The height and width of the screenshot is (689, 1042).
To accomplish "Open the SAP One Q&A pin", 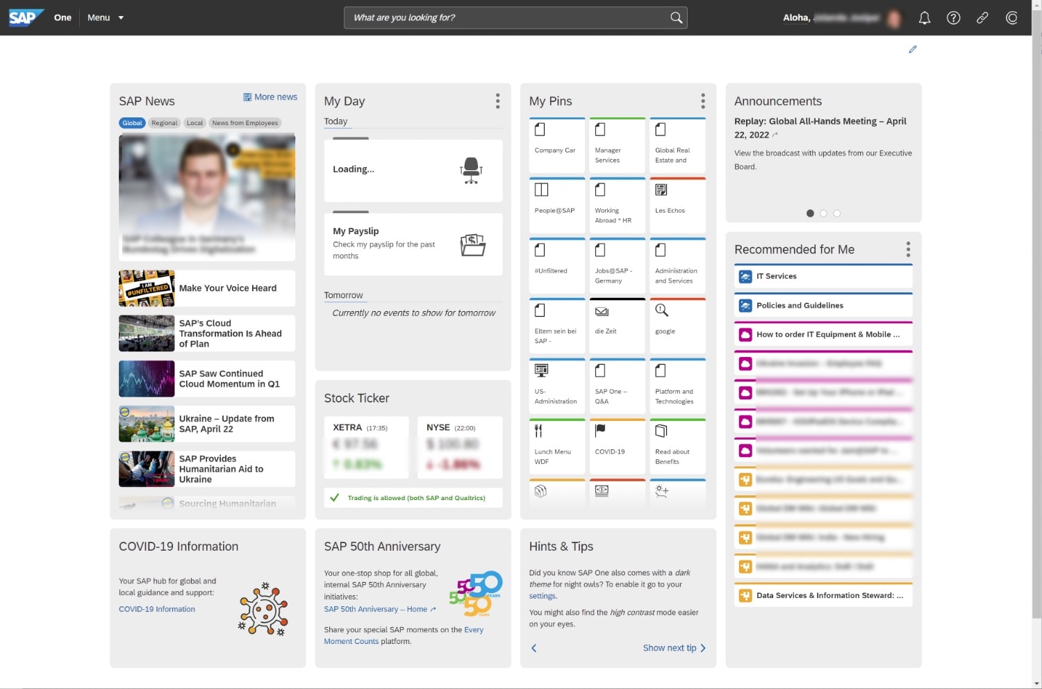I will point(617,387).
